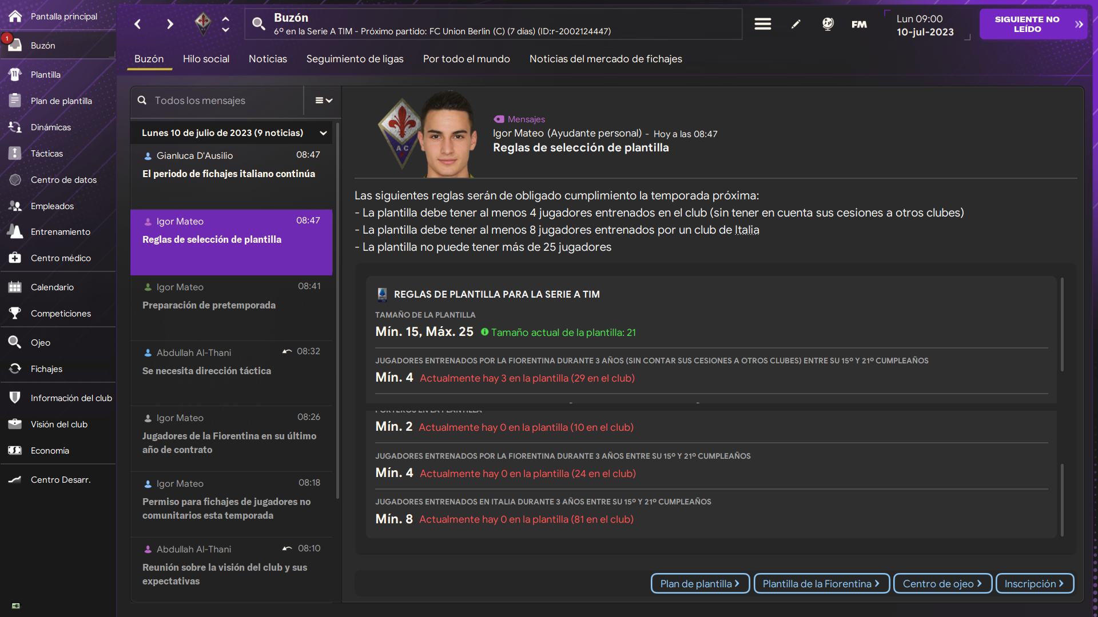Open message filter dropdown in inbox

324,101
